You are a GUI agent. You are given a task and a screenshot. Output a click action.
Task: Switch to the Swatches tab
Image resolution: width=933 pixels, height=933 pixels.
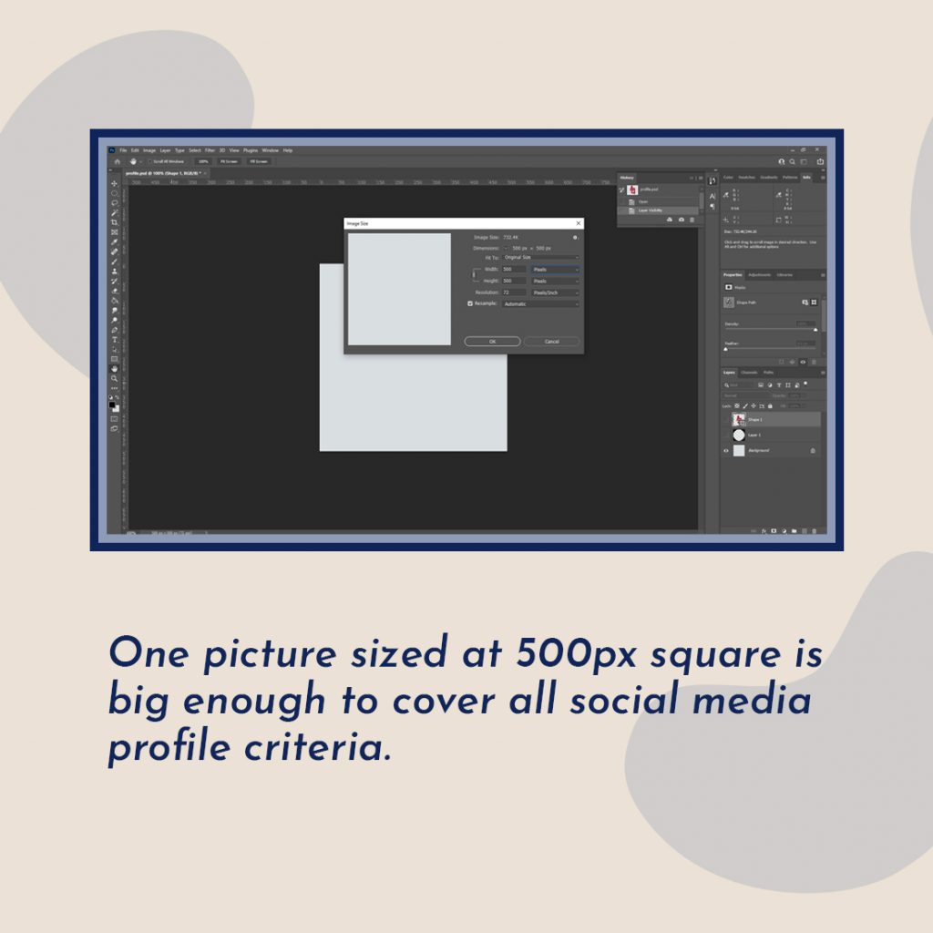[x=747, y=178]
